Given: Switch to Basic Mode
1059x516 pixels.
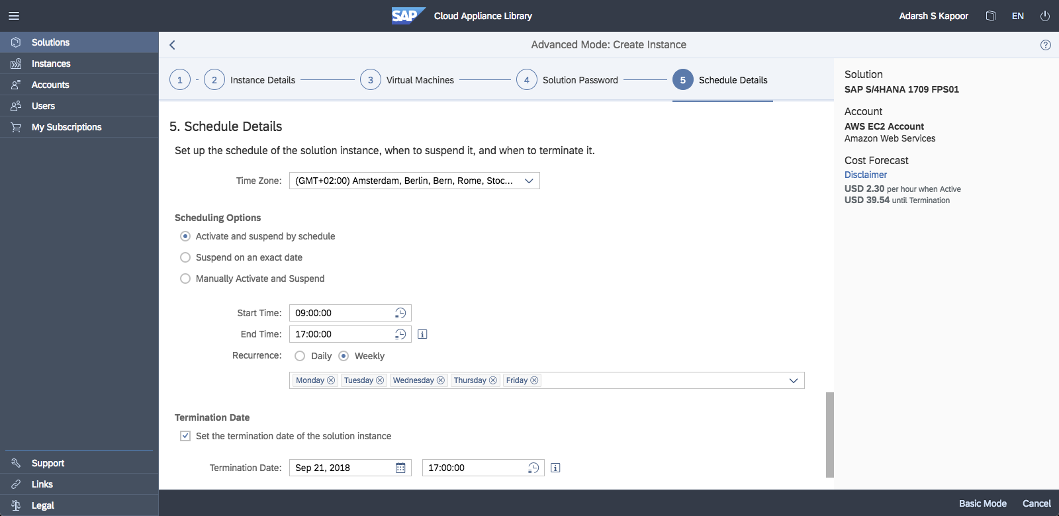Looking at the screenshot, I should point(983,503).
